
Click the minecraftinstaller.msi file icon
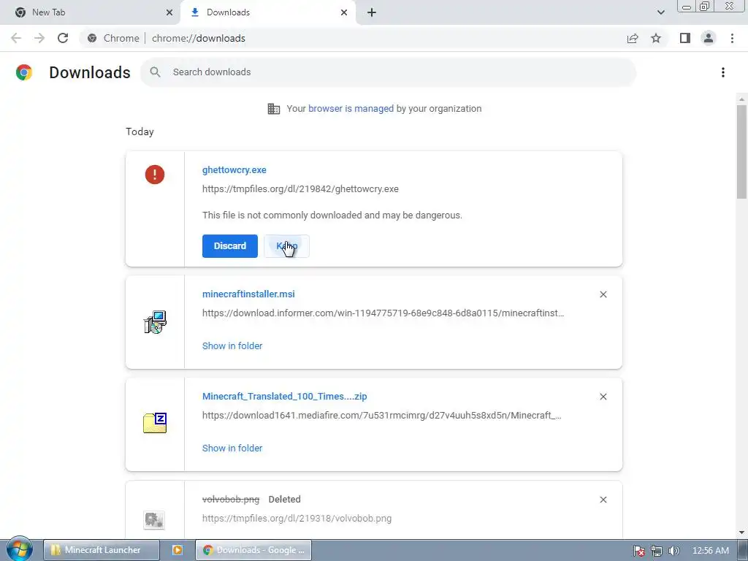[155, 322]
